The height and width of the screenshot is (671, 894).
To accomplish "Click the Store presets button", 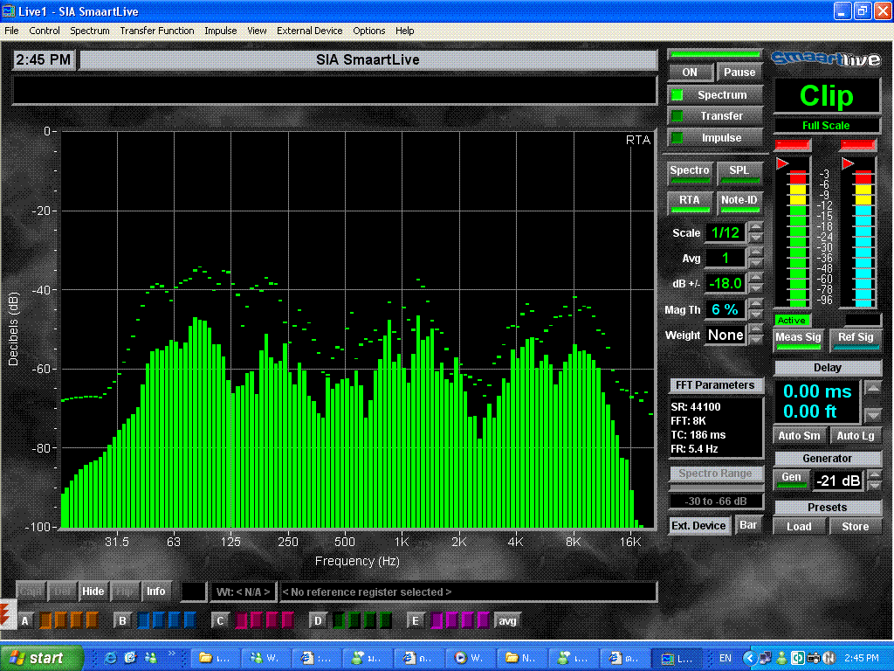I will 856,527.
